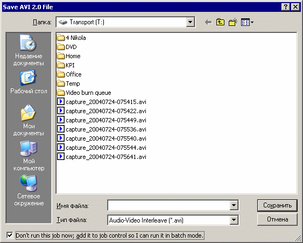Viewport: 303px width, 243px height.
Task: Open Мой компьютер in the places bar
Action: (x=29, y=156)
